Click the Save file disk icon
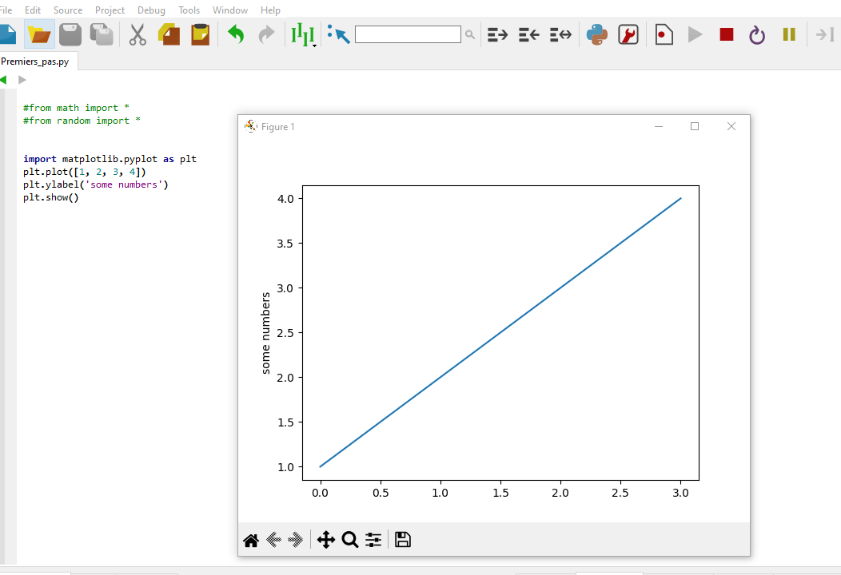This screenshot has width=841, height=575. [x=70, y=34]
